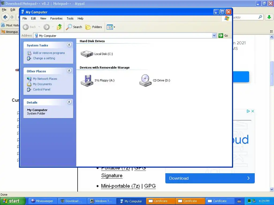Collapse the Other Places panel
The width and height of the screenshot is (274, 205).
coord(69,70)
